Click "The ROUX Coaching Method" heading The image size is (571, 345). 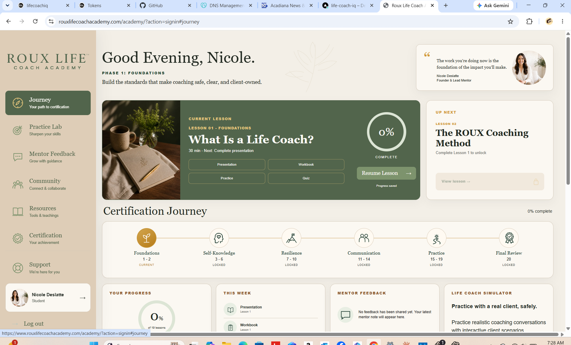482,138
